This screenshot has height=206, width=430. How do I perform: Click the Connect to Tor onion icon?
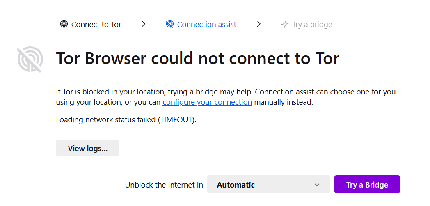[x=64, y=24]
